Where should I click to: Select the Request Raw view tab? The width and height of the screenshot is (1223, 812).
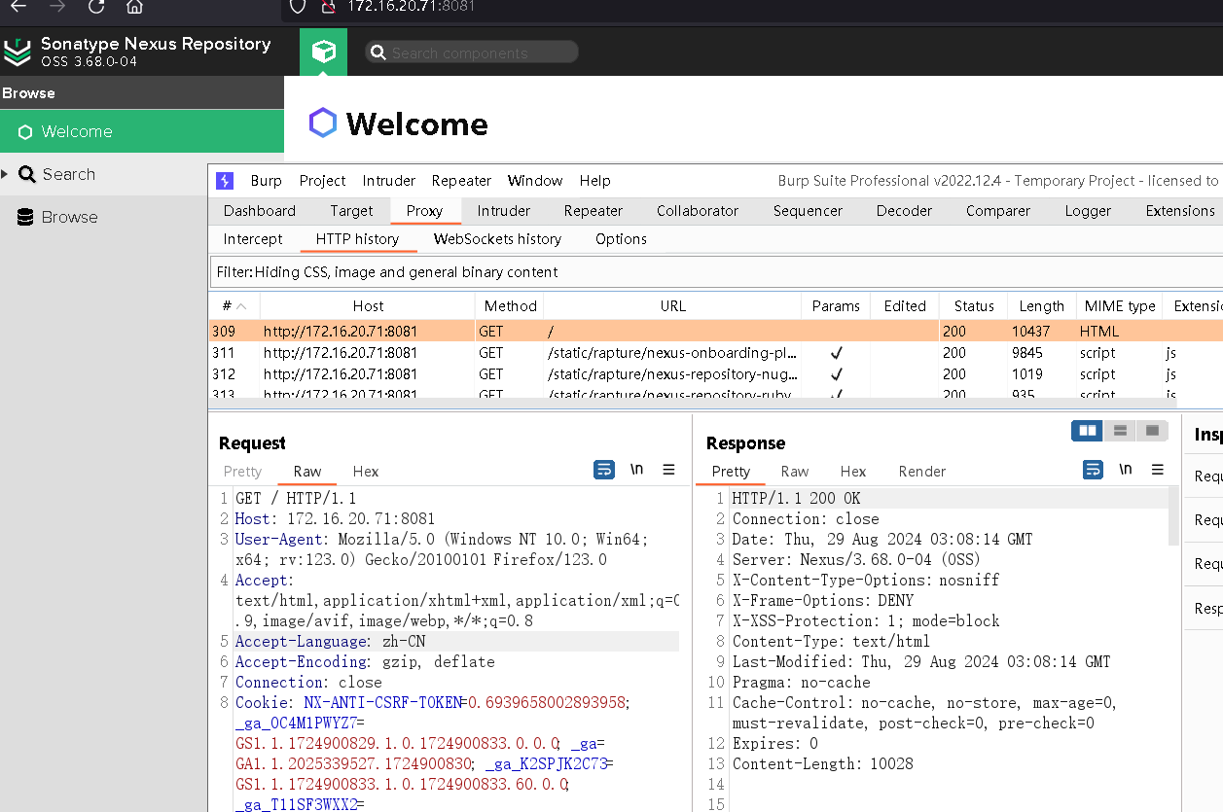coord(307,472)
